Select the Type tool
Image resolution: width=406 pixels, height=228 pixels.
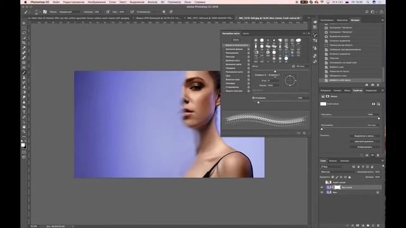point(24,112)
